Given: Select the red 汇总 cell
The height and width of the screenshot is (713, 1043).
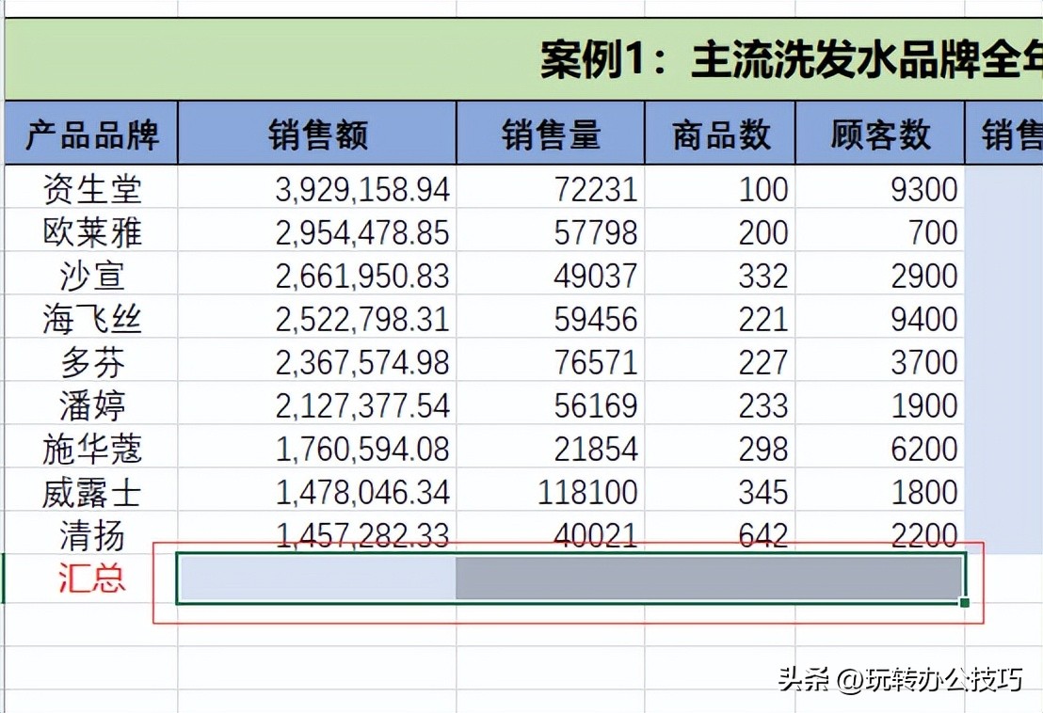Looking at the screenshot, I should coord(91,578).
